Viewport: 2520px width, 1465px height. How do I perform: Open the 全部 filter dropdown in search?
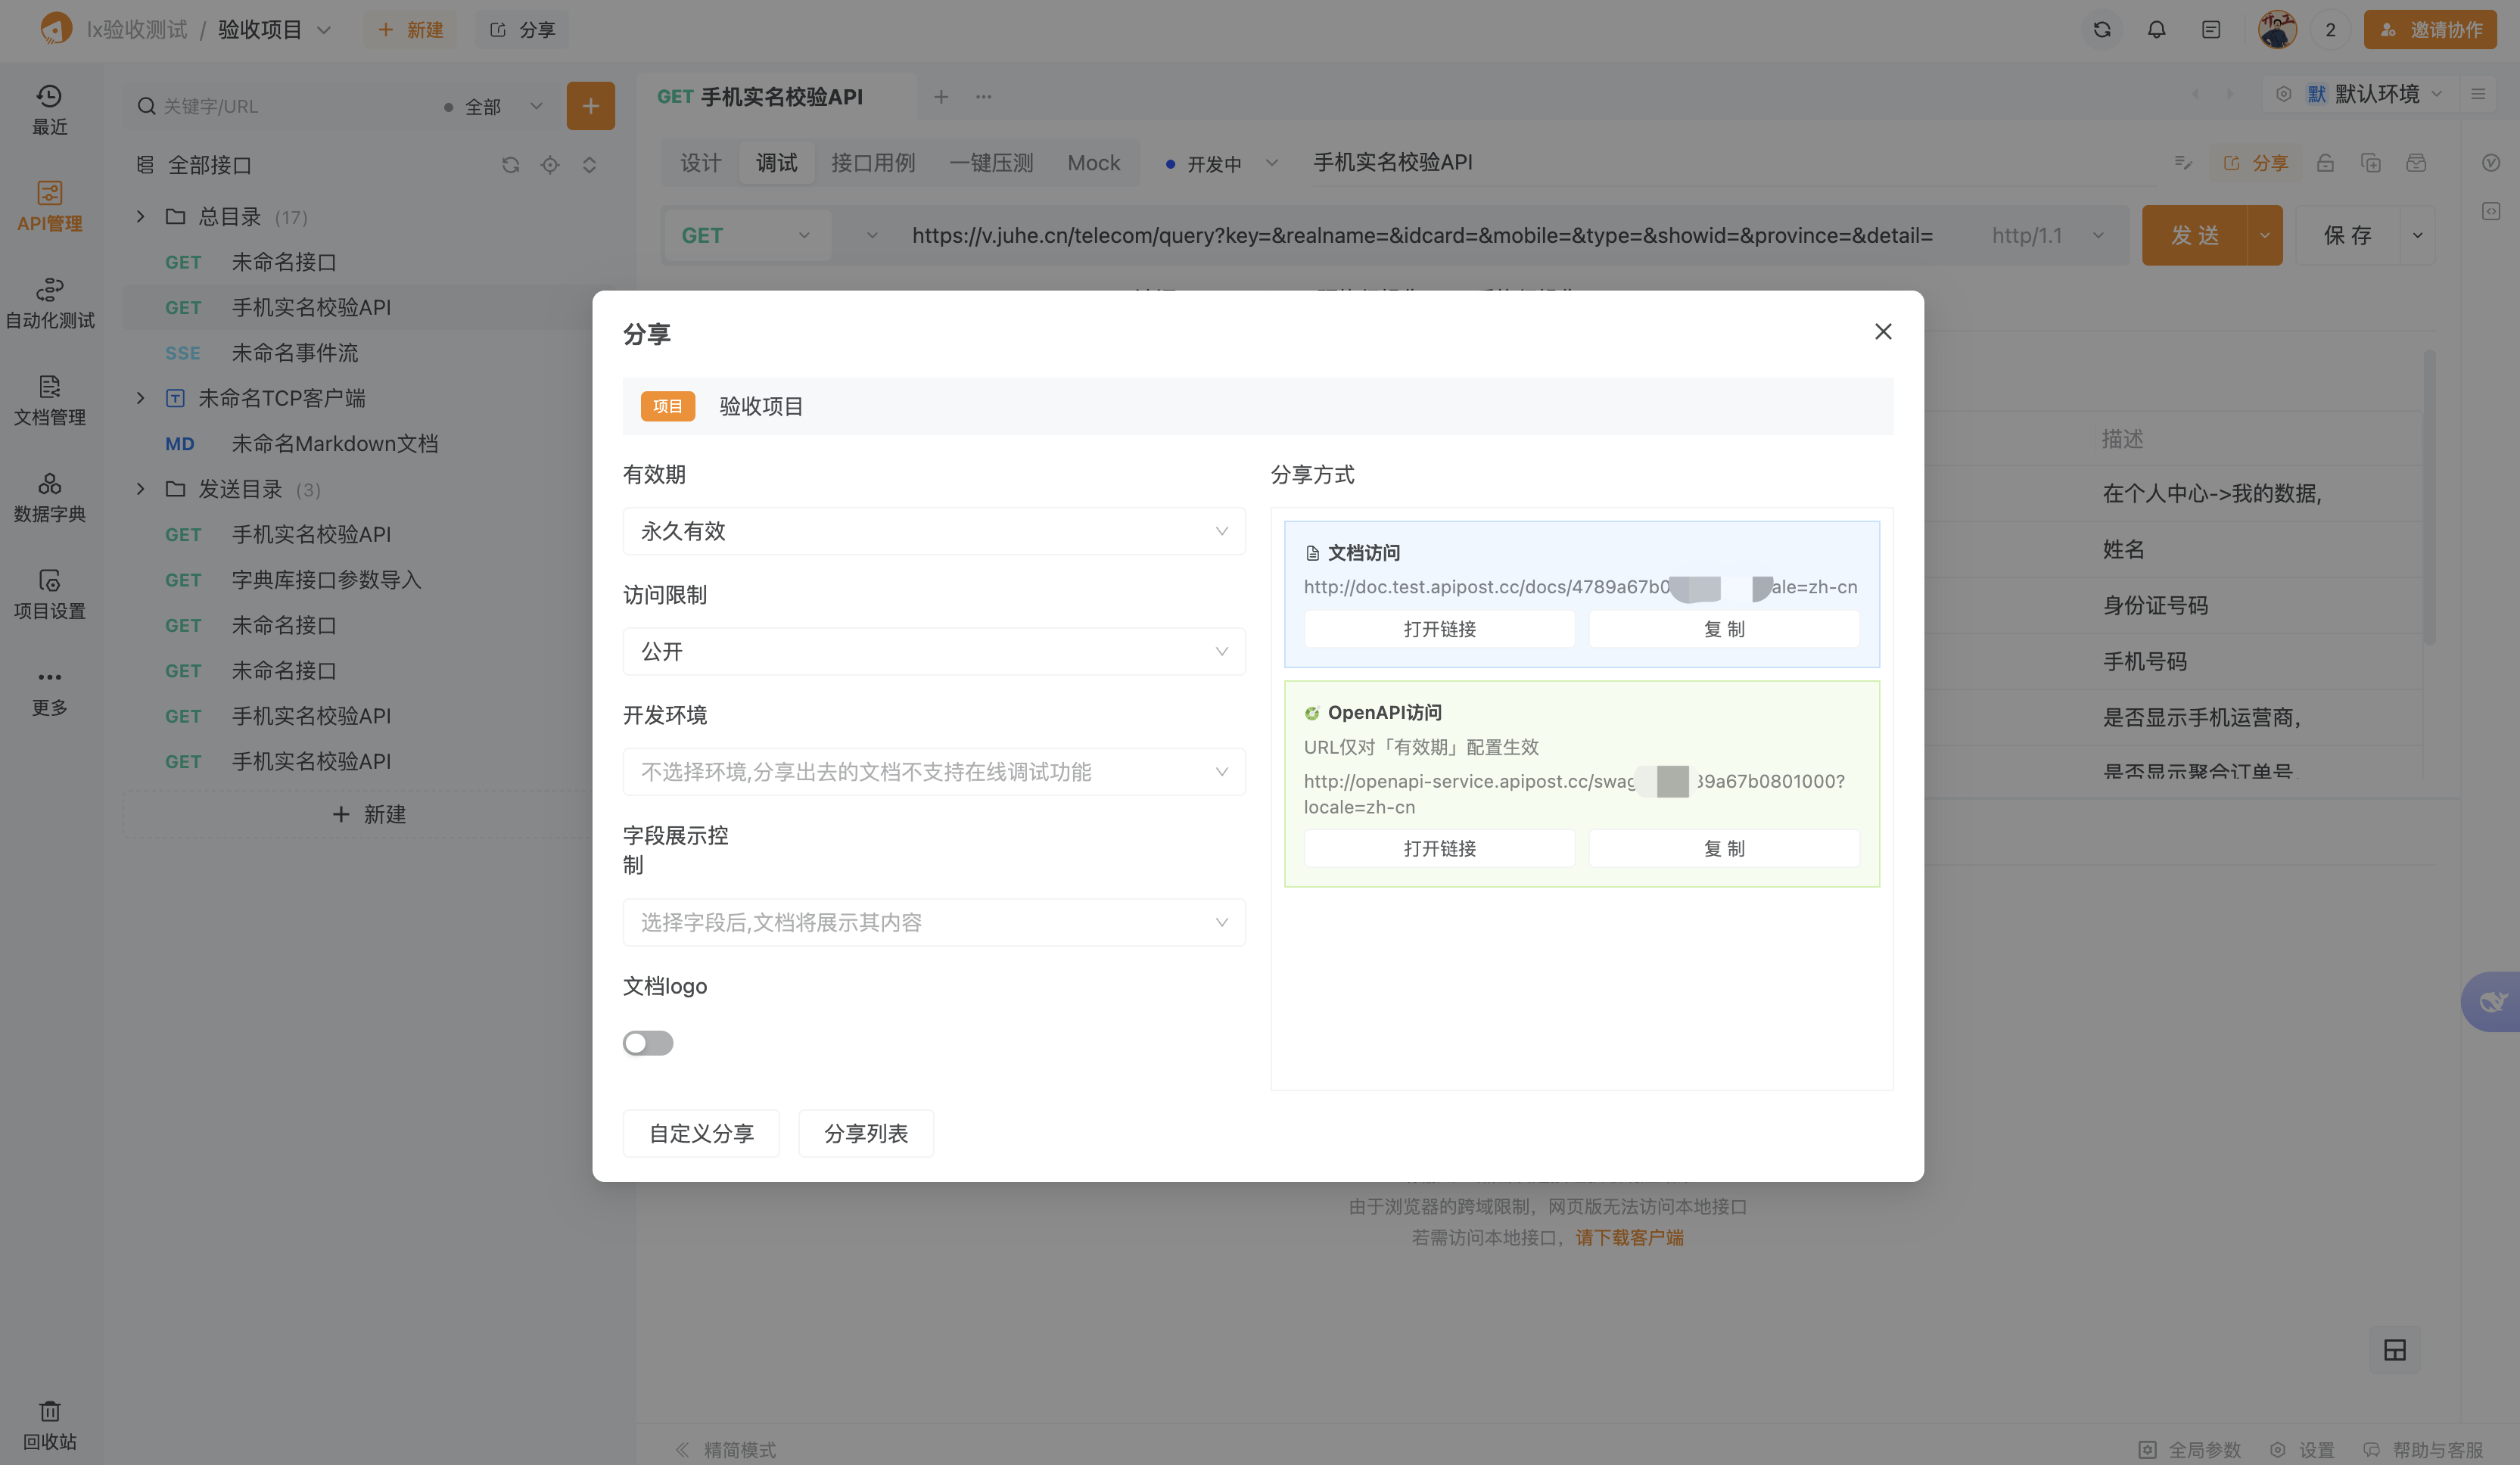(493, 106)
